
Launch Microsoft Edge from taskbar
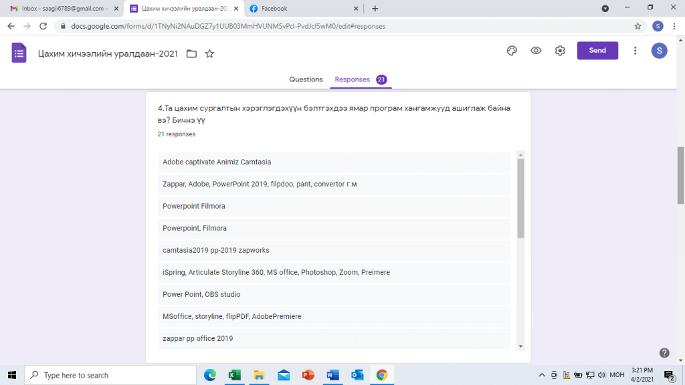pyautogui.click(x=210, y=375)
